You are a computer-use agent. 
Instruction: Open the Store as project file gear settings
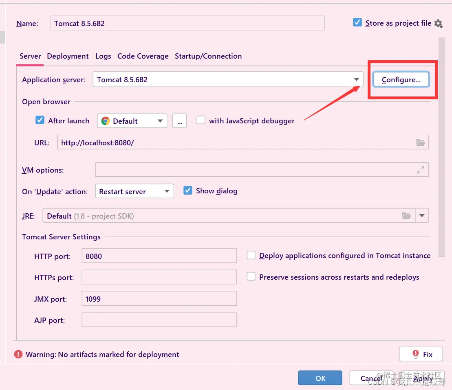[x=438, y=23]
